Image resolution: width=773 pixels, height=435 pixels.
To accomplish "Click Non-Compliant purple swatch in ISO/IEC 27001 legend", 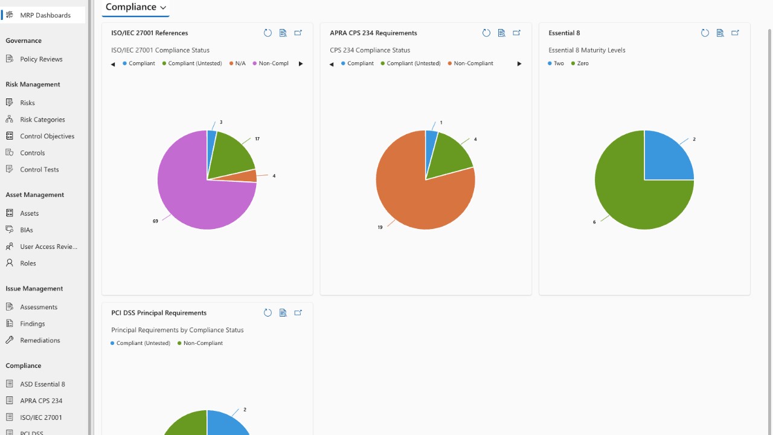I will pyautogui.click(x=255, y=63).
